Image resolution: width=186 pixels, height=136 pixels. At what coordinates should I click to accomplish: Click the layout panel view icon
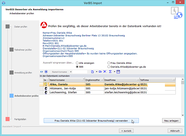click(x=118, y=72)
